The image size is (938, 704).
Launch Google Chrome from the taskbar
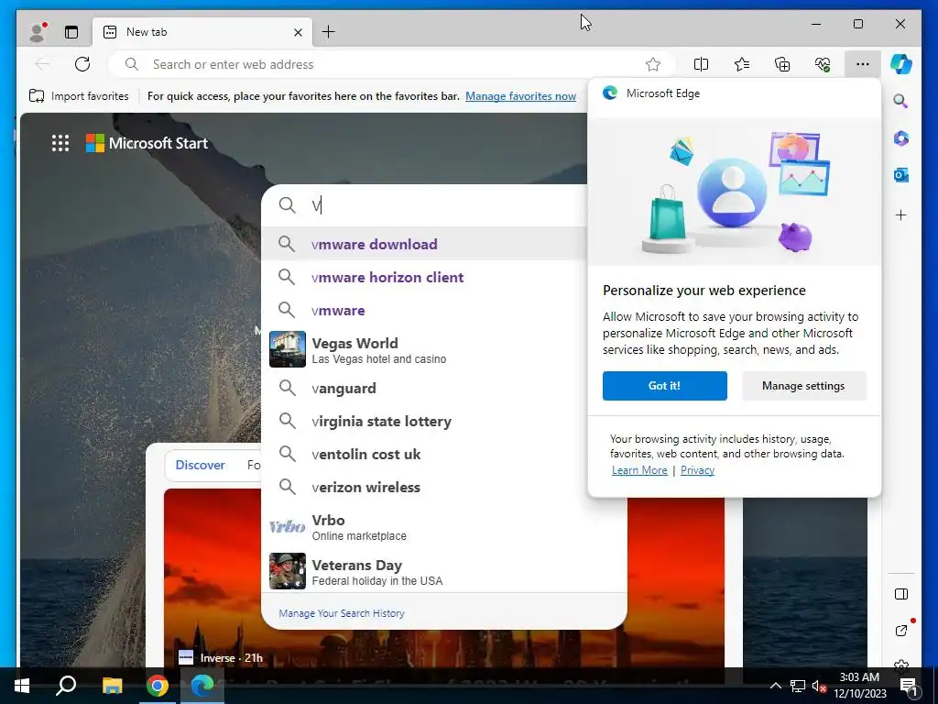coord(158,686)
